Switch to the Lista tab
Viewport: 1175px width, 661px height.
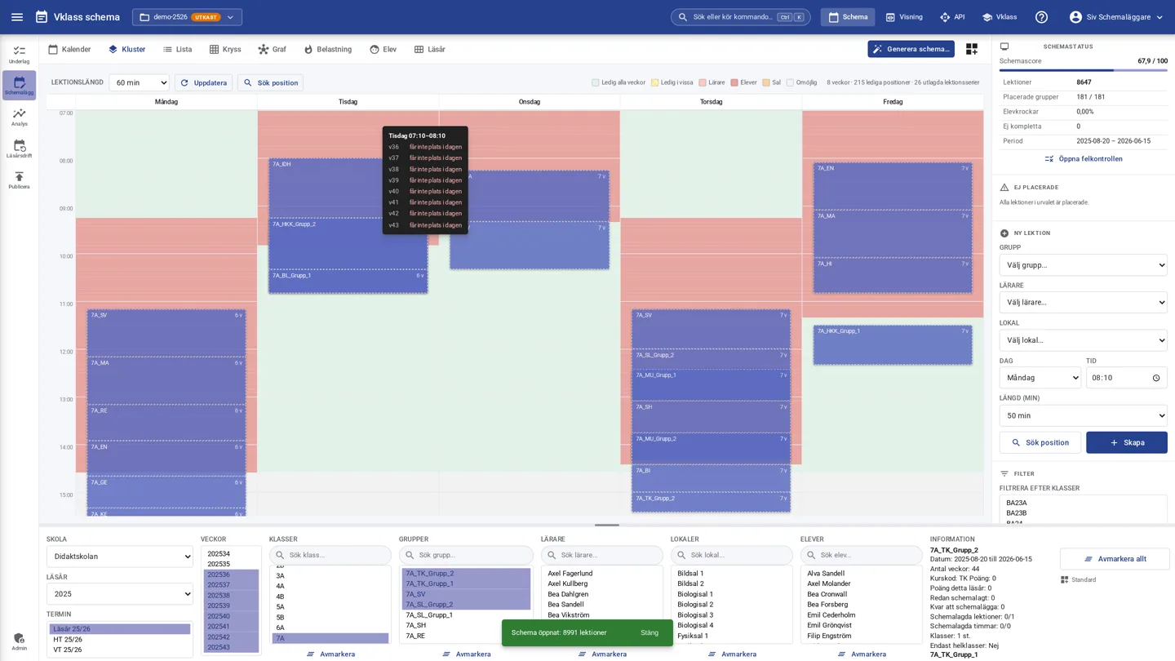177,49
